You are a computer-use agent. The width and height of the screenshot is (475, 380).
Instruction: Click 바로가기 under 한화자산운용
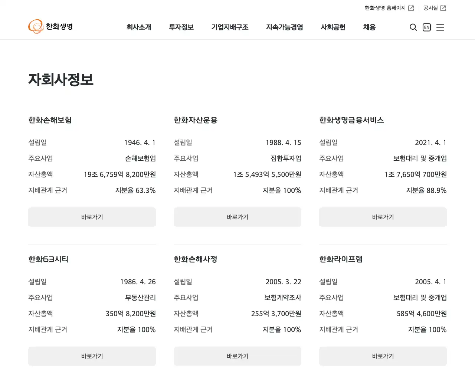pyautogui.click(x=237, y=217)
